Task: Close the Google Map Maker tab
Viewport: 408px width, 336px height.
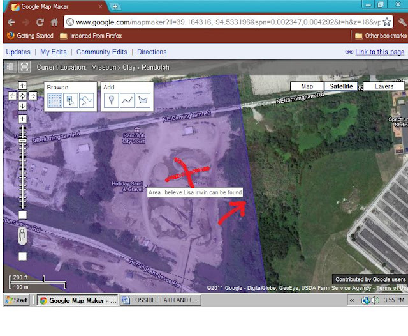Action: coord(101,7)
